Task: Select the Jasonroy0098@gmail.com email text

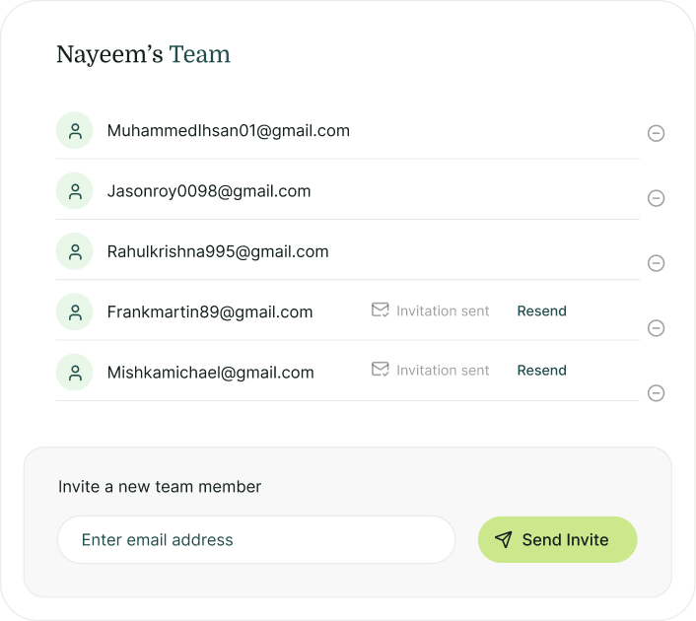Action: pos(209,191)
